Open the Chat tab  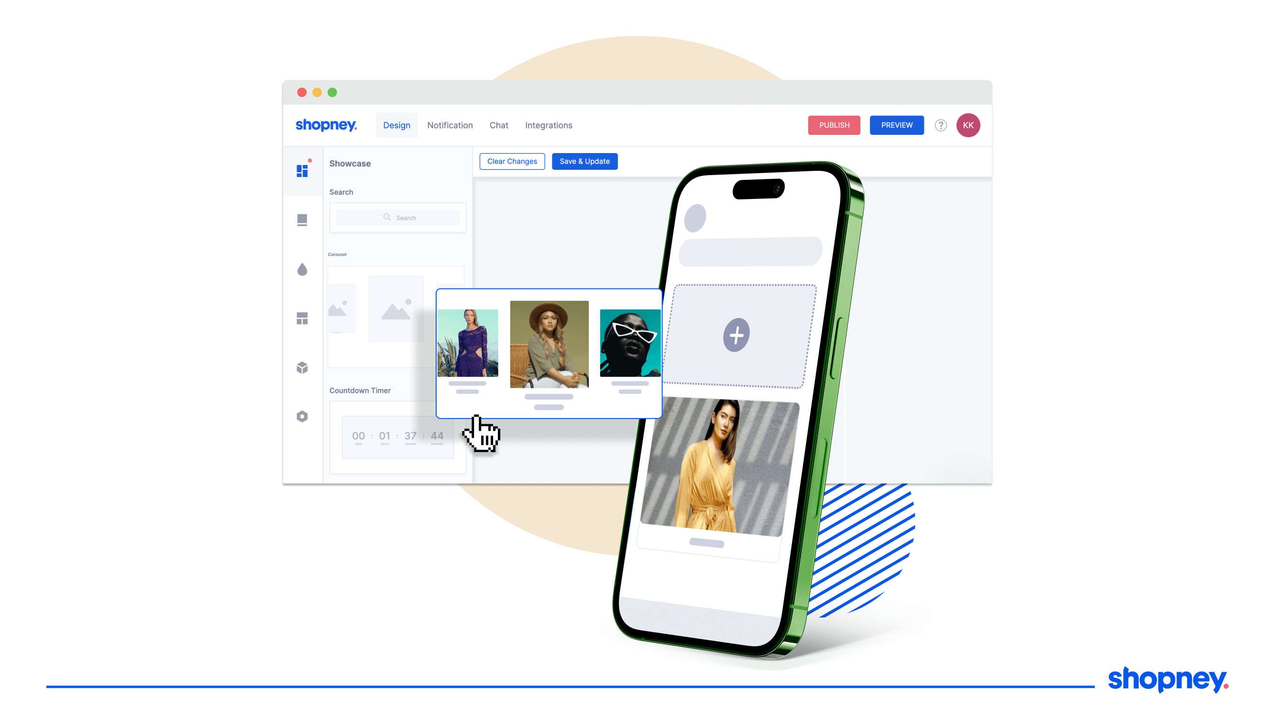(x=499, y=125)
